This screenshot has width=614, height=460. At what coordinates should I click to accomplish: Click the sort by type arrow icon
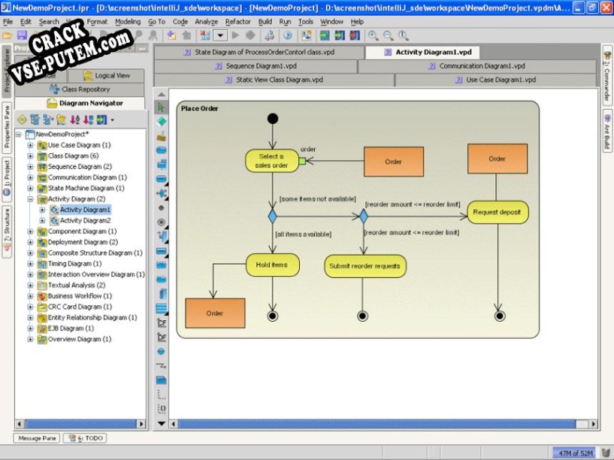88,120
